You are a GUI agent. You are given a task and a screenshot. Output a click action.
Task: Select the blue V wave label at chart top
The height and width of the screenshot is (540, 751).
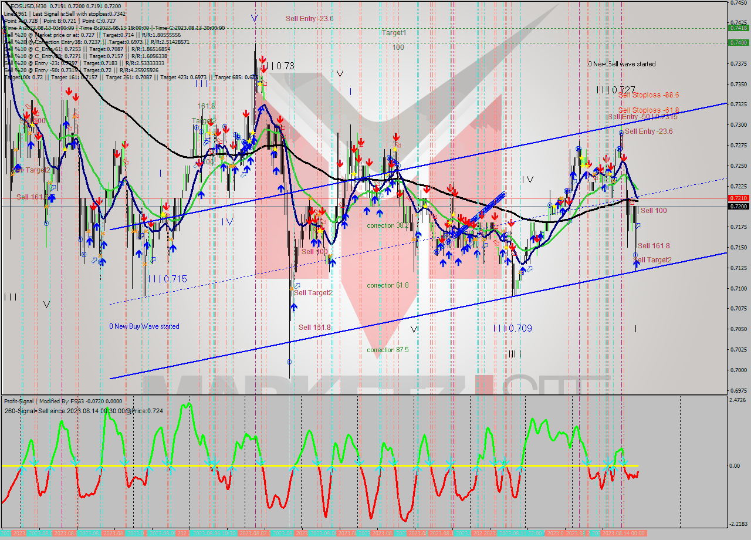[254, 18]
